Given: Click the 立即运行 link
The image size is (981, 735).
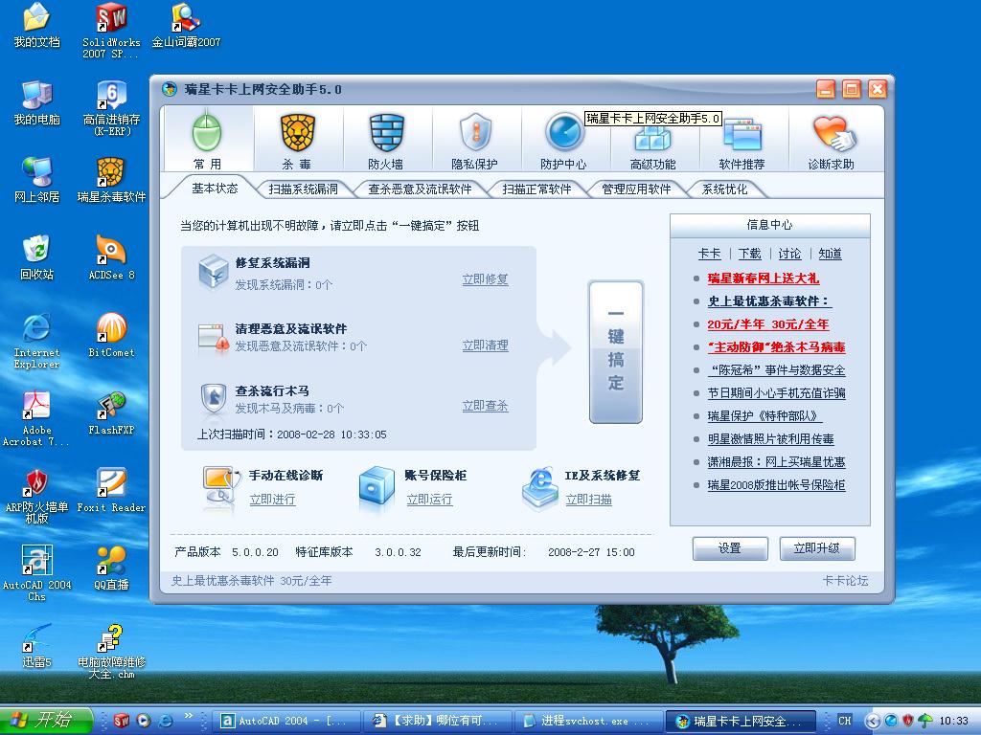Looking at the screenshot, I should pos(429,499).
